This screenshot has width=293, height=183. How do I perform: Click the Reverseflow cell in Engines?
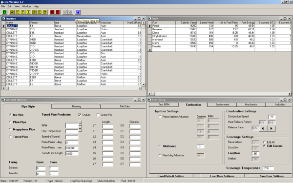[x=88, y=36]
